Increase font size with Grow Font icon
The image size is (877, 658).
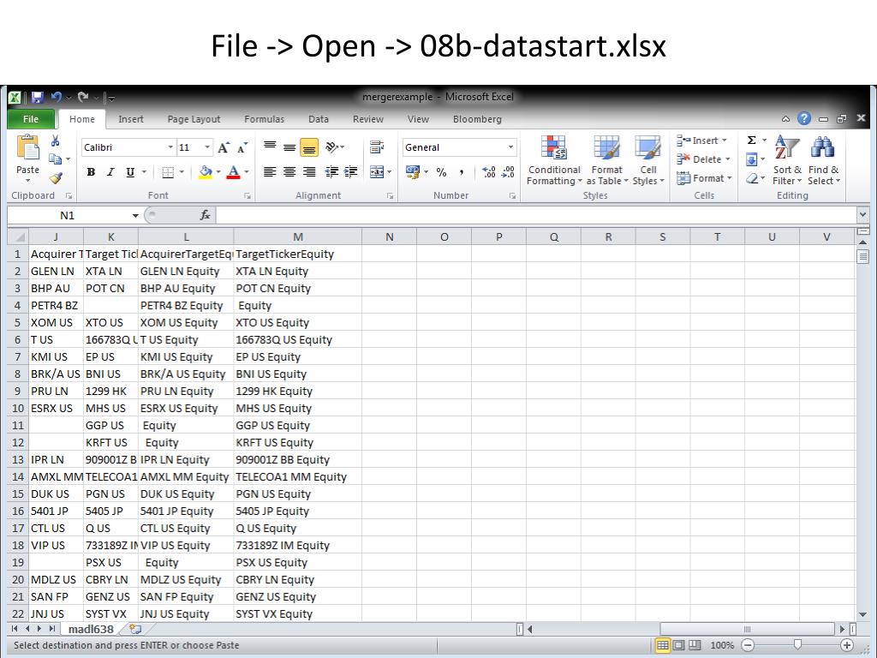pyautogui.click(x=224, y=147)
